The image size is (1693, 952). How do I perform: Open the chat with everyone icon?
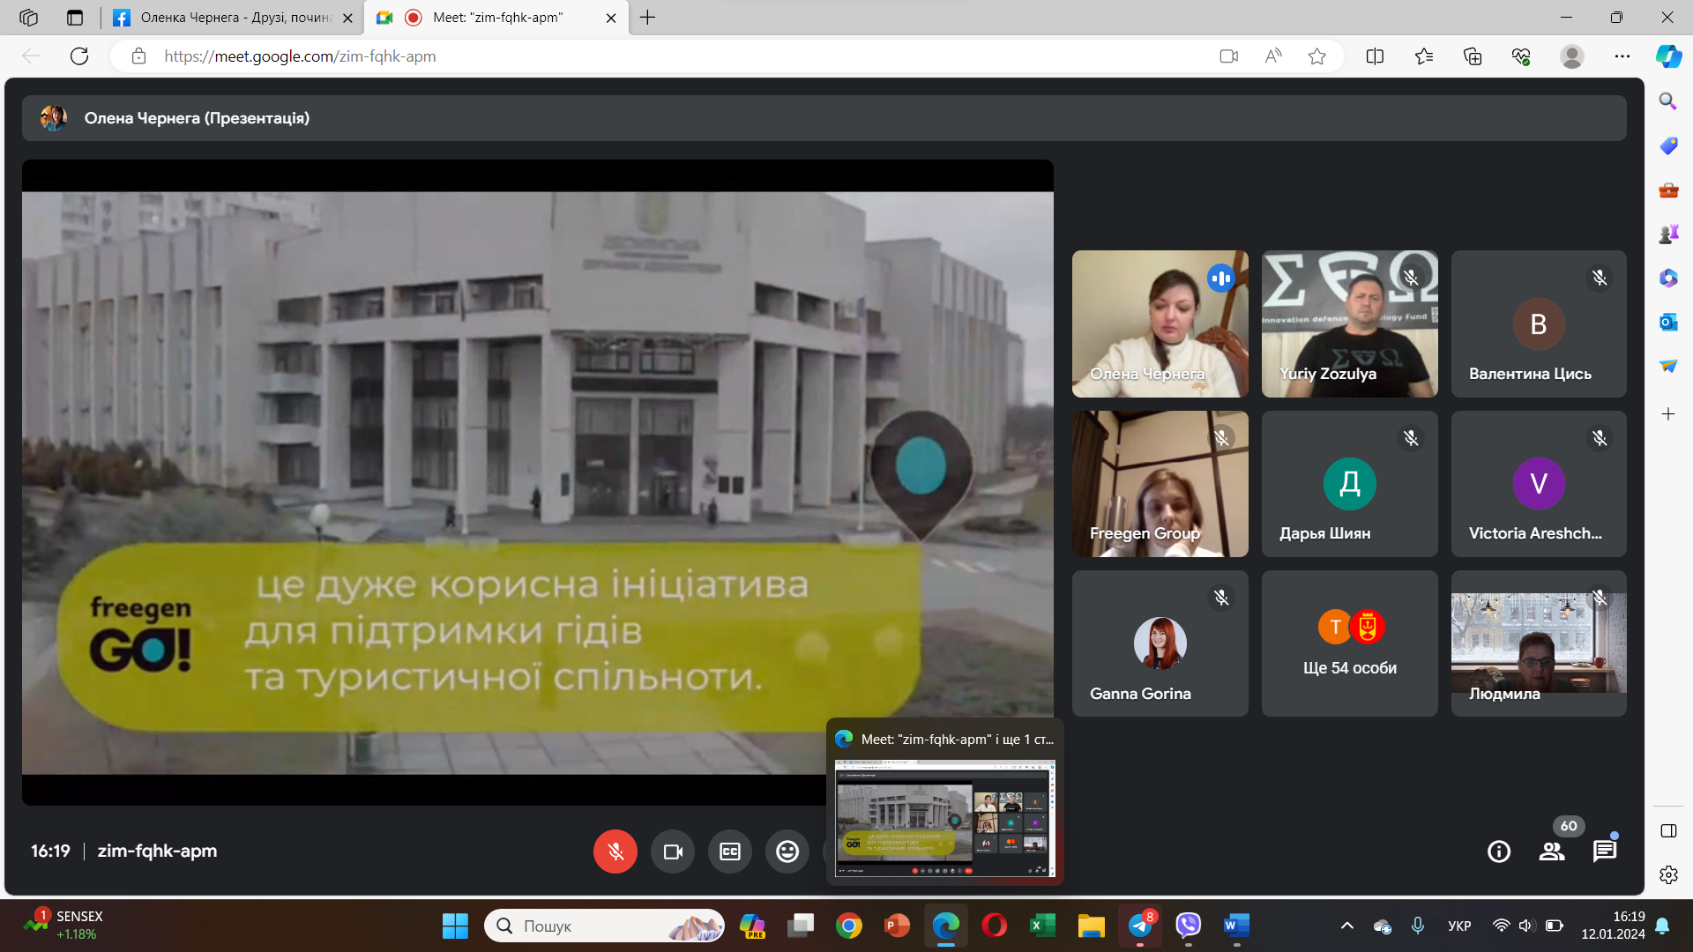[1605, 852]
